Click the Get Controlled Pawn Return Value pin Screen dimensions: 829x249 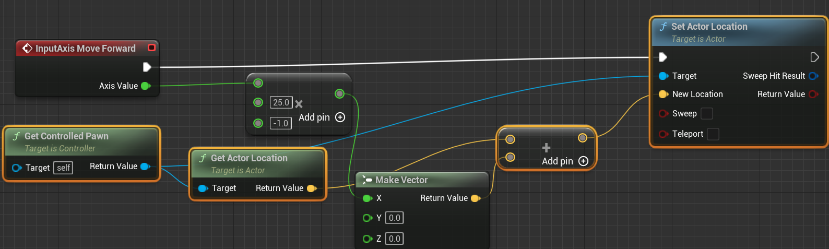(x=146, y=167)
